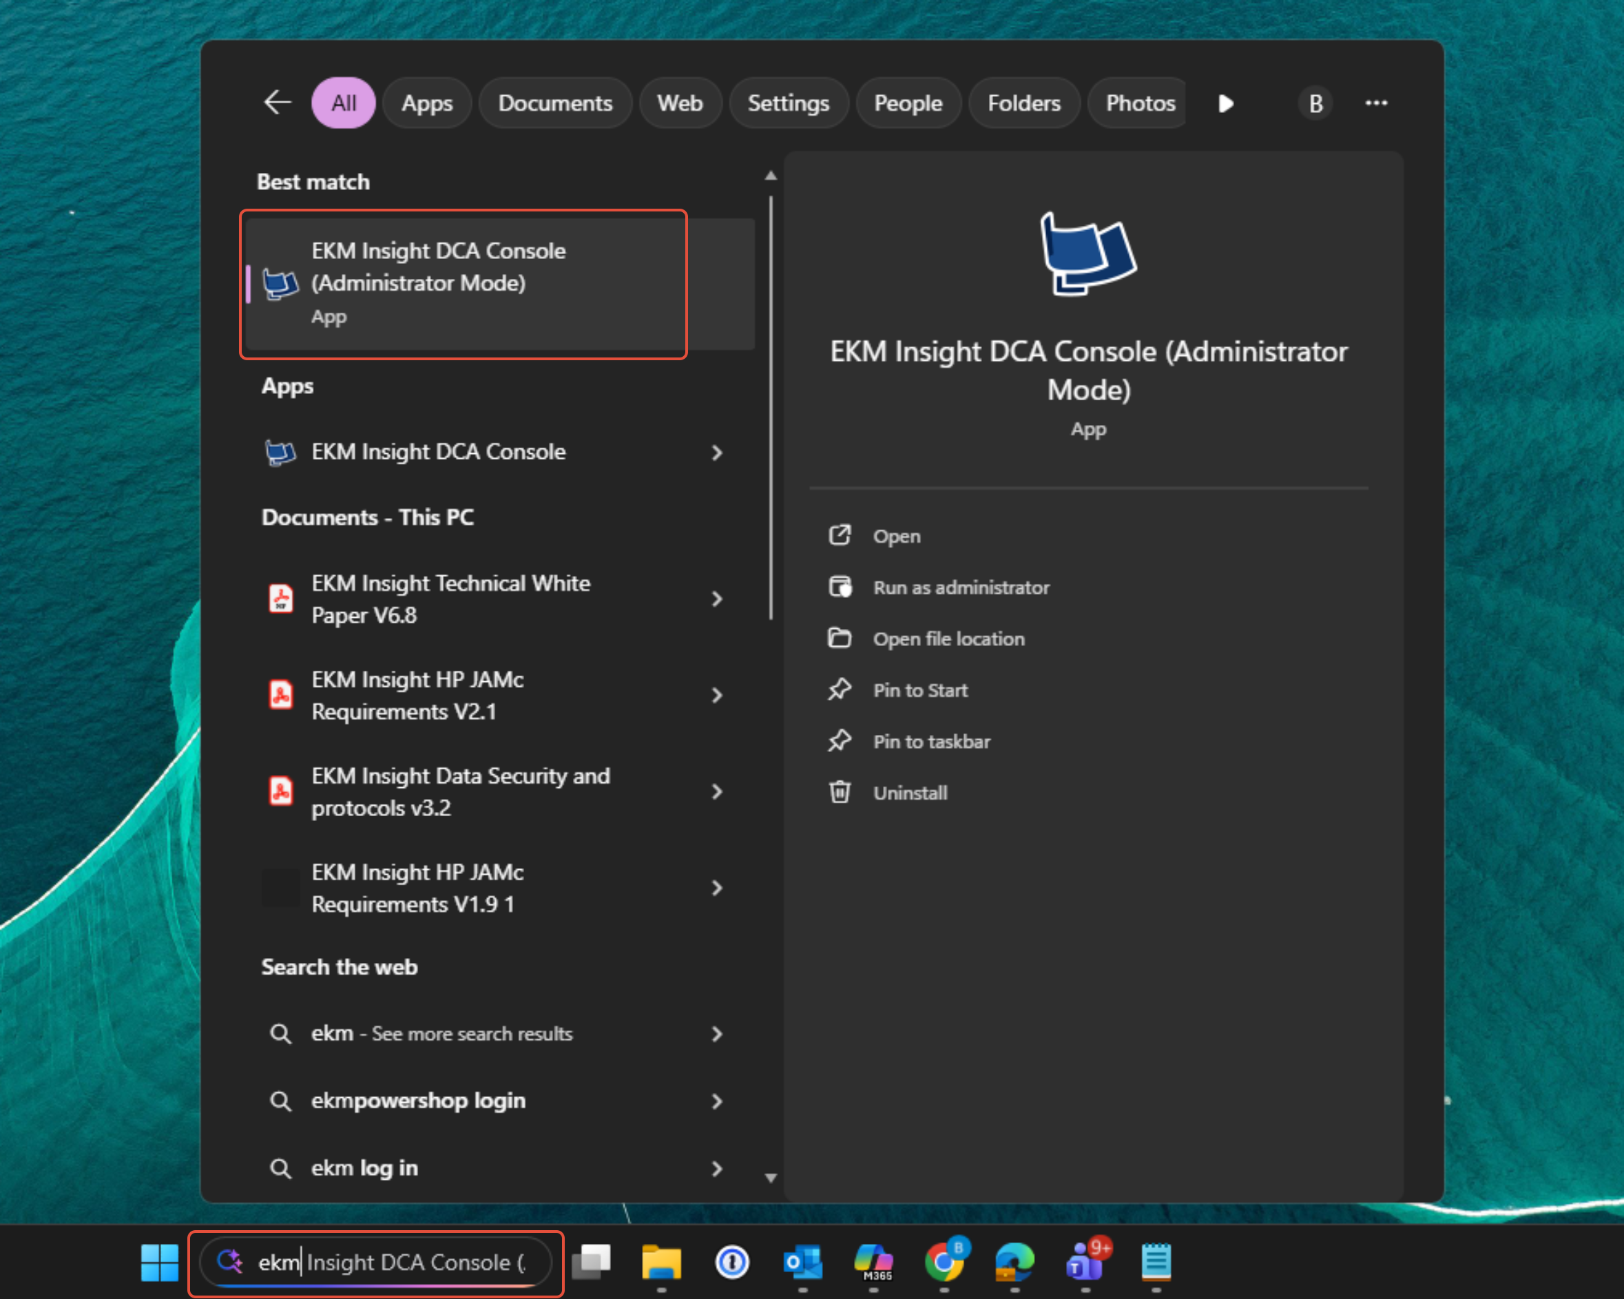Expand chevron for Data Security and protocols v3.2
The width and height of the screenshot is (1624, 1299).
pos(717,792)
